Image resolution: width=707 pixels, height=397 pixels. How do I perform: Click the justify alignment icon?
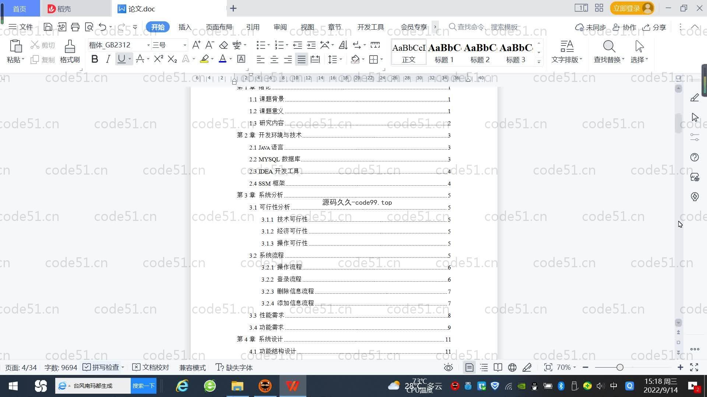[x=302, y=59]
